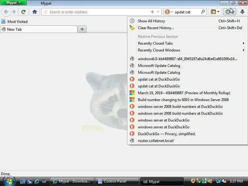This screenshot has width=248, height=186.
Task: Open router.collabnet.local/ history entry
Action: point(188,141)
